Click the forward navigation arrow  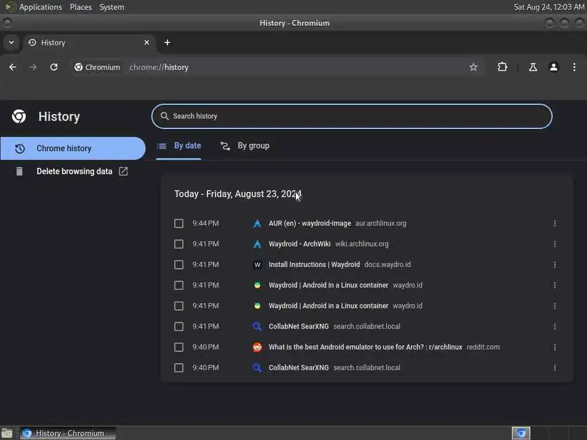33,67
